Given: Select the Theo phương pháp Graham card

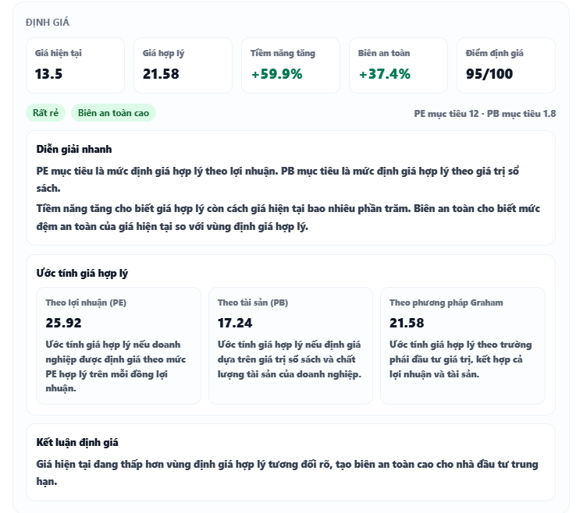Looking at the screenshot, I should pyautogui.click(x=462, y=345).
